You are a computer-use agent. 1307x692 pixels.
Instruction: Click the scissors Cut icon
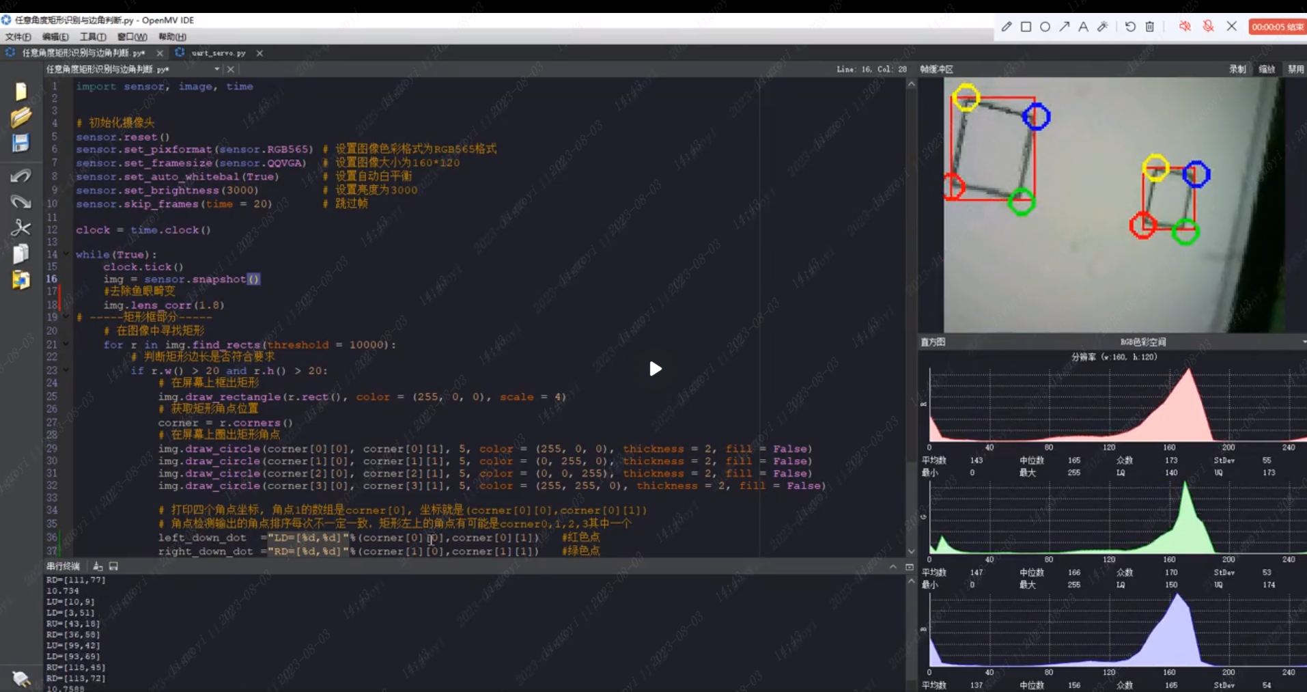pyautogui.click(x=20, y=227)
